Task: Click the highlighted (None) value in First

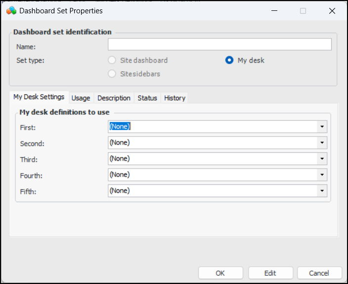Action: point(120,127)
